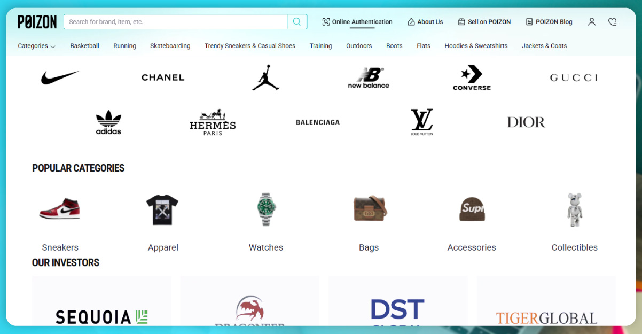Open the adidas brand page via its logo

[108, 122]
